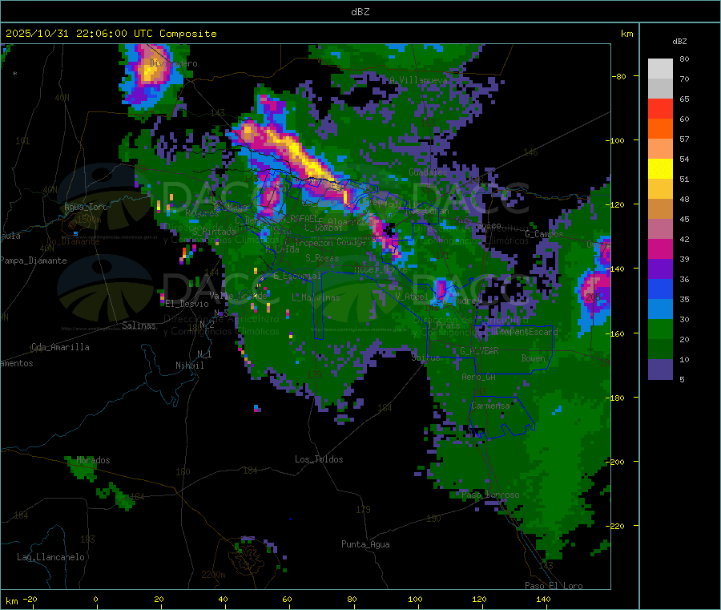Viewport: 721px width, 610px height.
Task: Select the 'Carmensa' location label
Action: pyautogui.click(x=490, y=406)
